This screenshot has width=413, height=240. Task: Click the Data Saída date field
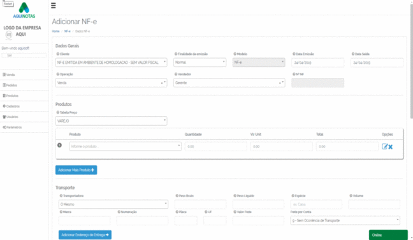[x=377, y=63]
